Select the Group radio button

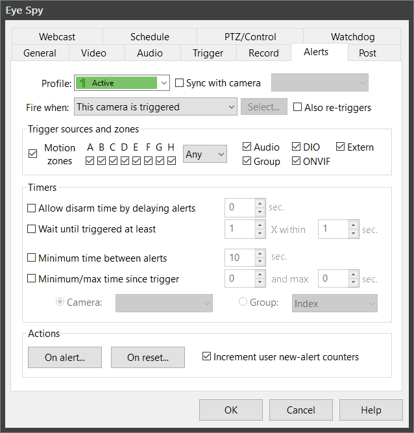click(x=243, y=302)
